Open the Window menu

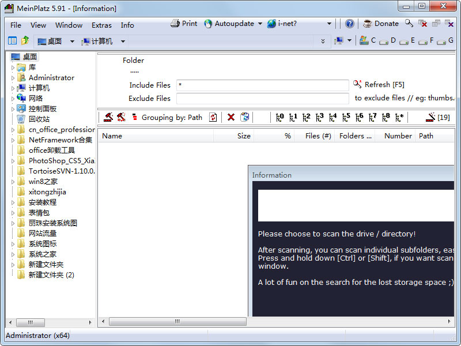click(x=69, y=25)
